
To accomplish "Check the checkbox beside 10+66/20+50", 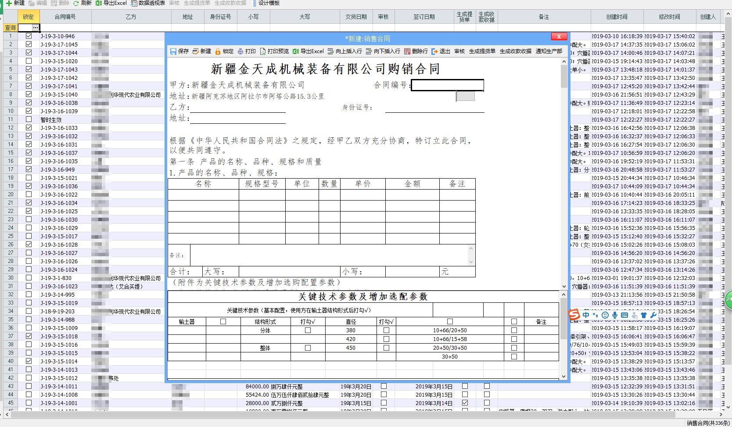I will coord(514,330).
